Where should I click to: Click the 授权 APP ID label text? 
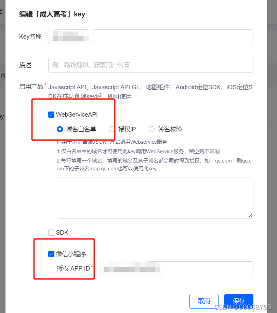coord(73,269)
